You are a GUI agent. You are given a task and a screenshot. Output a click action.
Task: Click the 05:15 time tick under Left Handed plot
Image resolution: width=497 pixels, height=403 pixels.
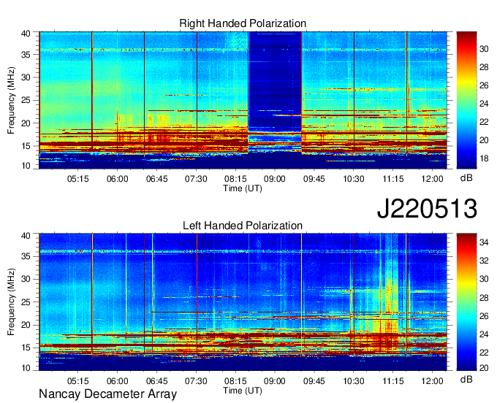tap(78, 381)
